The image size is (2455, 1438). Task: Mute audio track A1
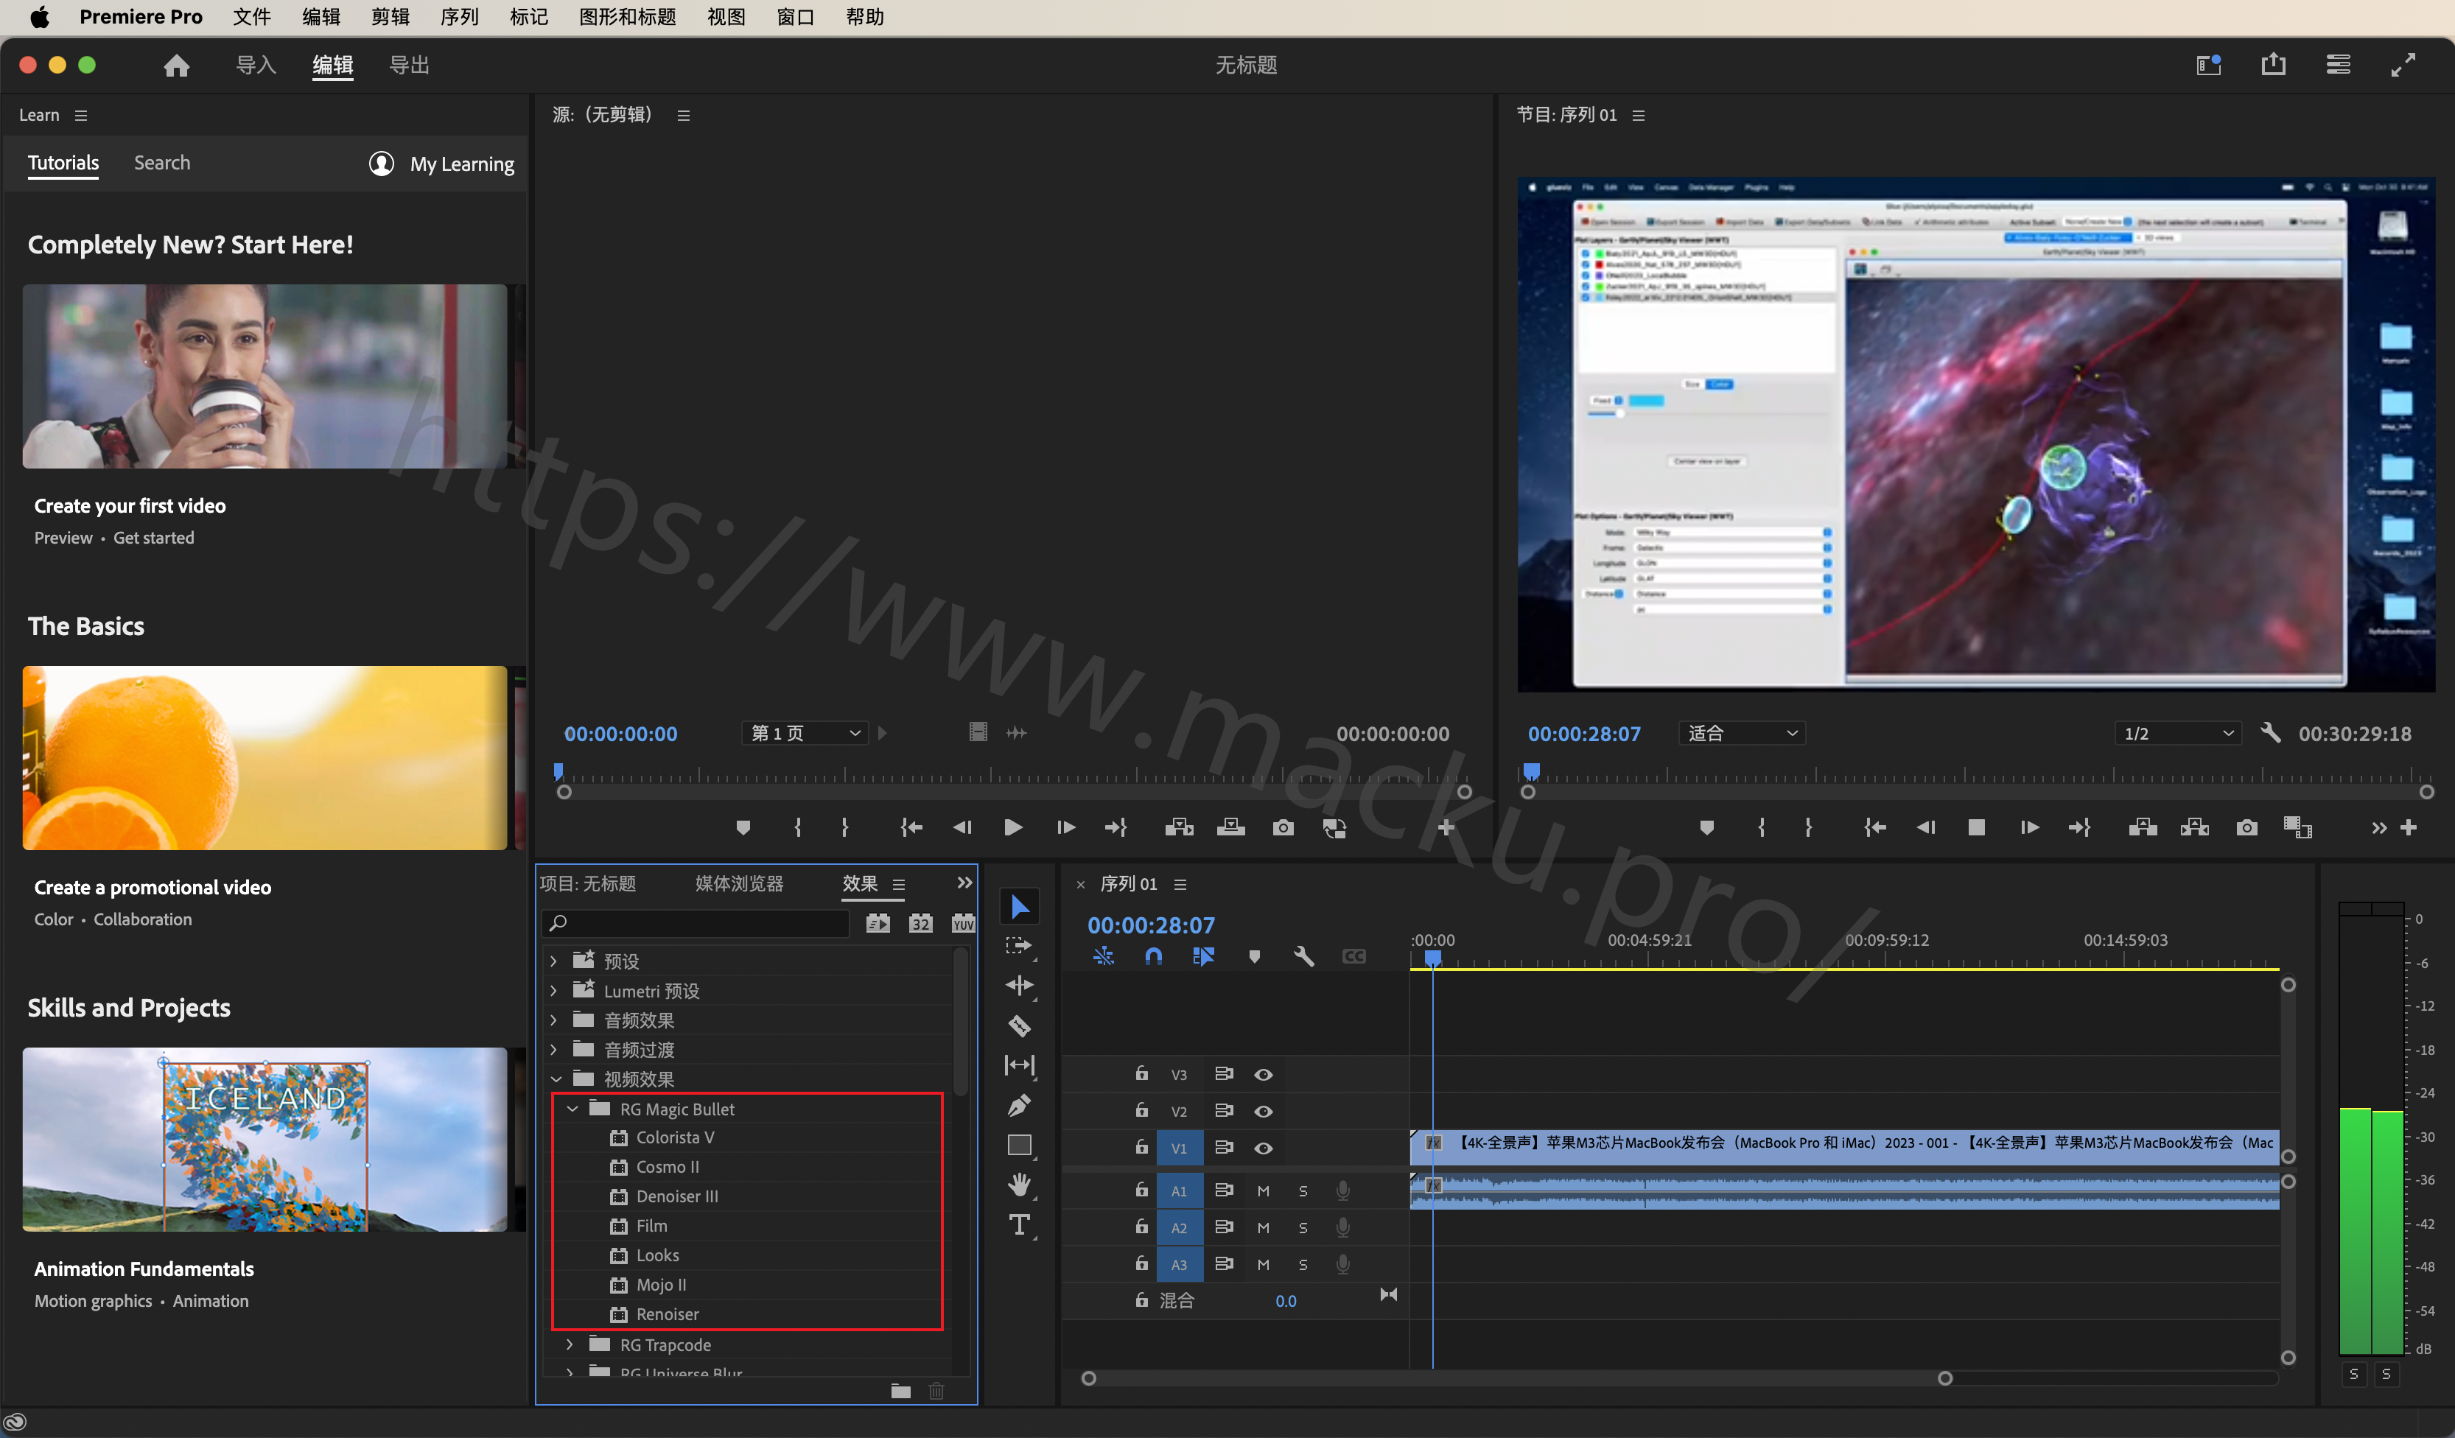[1264, 1190]
